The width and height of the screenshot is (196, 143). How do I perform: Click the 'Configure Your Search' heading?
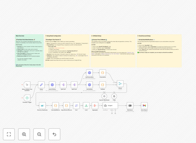coord(53,40)
